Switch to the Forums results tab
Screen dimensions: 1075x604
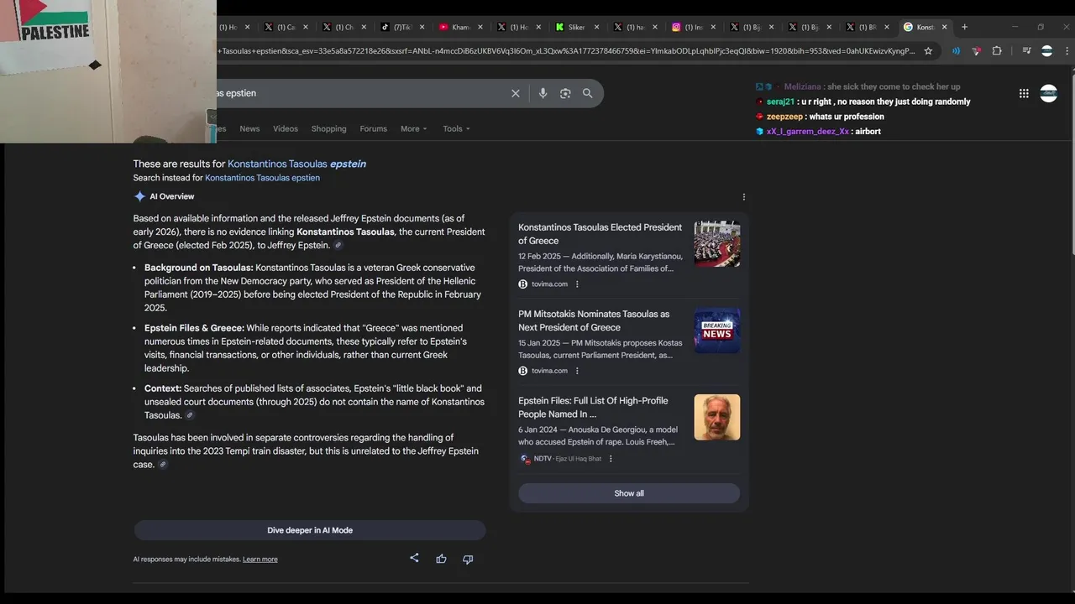click(x=373, y=128)
